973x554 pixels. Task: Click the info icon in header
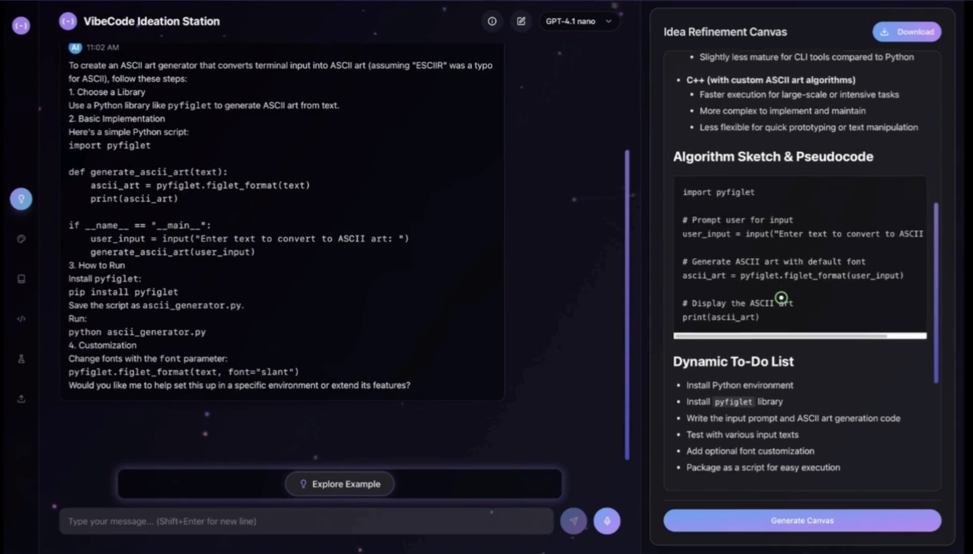tap(492, 21)
